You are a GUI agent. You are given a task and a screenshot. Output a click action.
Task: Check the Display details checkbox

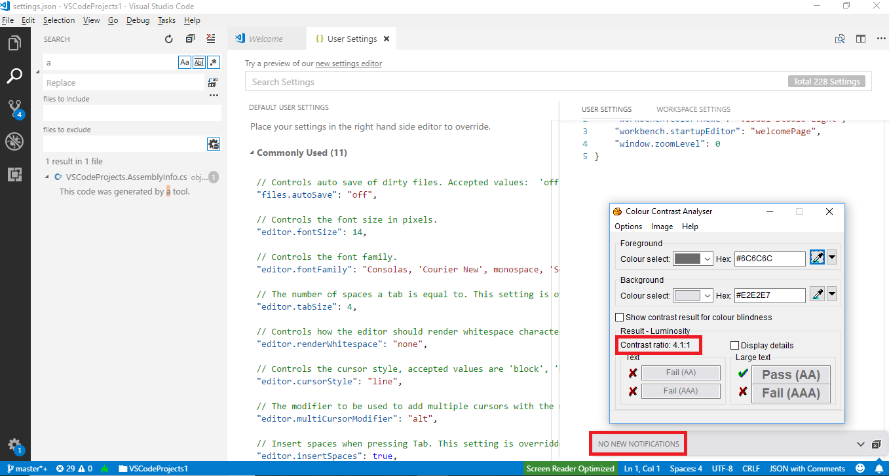point(734,345)
